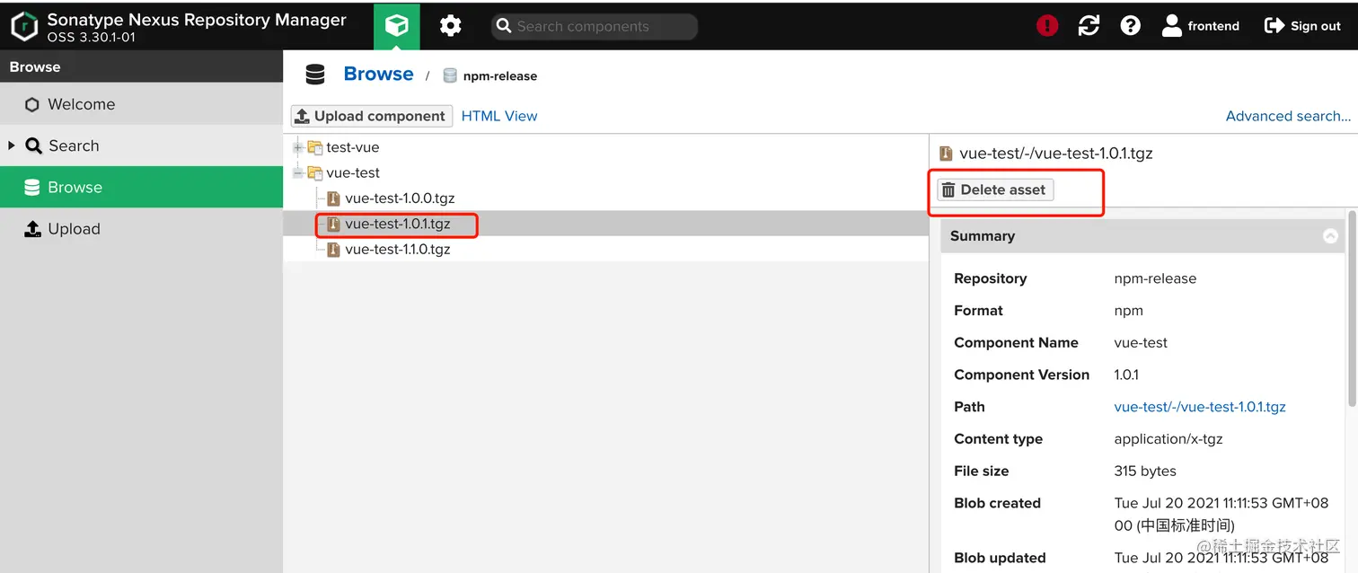Screen dimensions: 1358x573
Task: Click the refresh icon in header
Action: pos(1089,26)
